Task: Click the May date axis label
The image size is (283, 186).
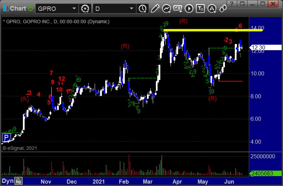Action: 203,182
